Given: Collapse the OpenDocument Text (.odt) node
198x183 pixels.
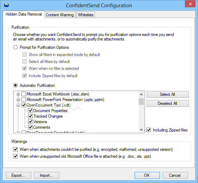Looking at the screenshot, I should point(18,105).
